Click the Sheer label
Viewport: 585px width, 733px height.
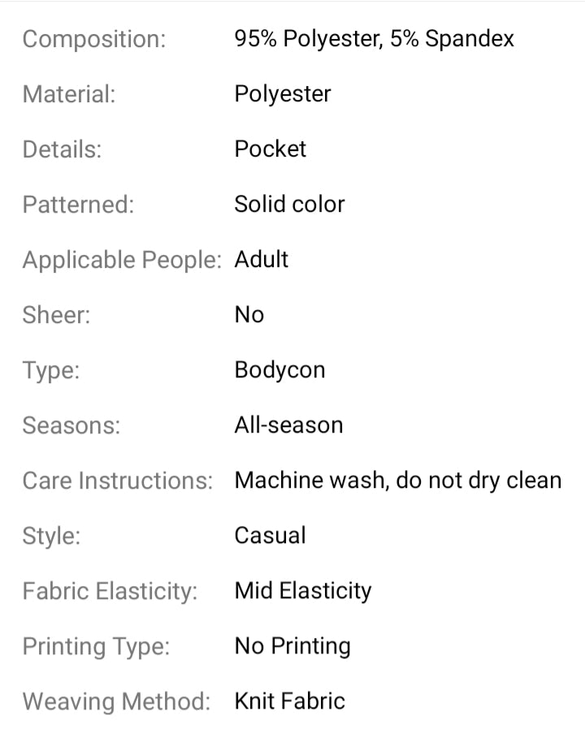pos(57,315)
